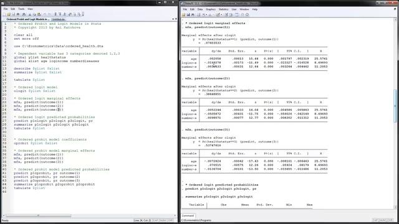Switch to Untitled.do tab
The image size is (399, 224).
(x=58, y=19)
